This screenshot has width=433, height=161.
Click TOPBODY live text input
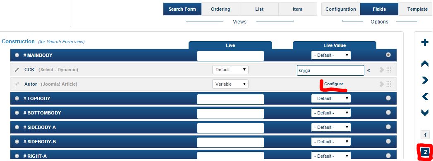pyautogui.click(x=231, y=99)
